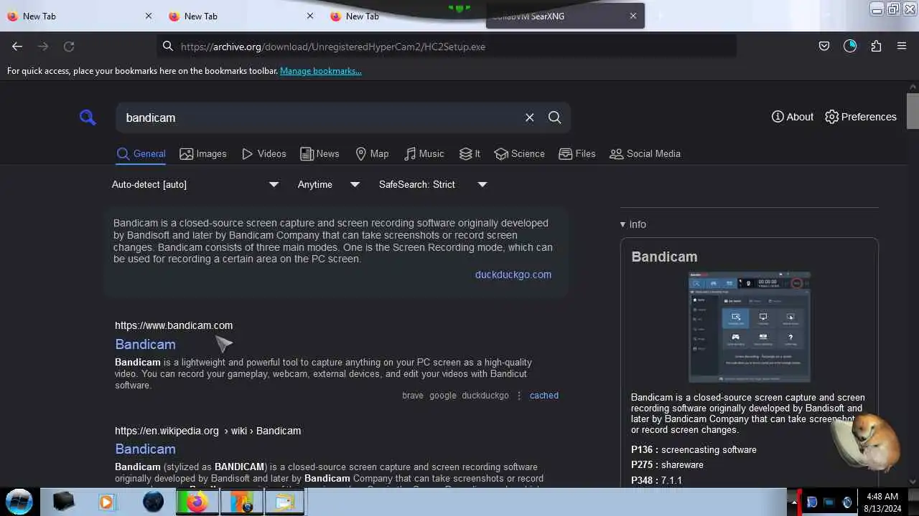The width and height of the screenshot is (919, 516).
Task: Click the volume speaker tray icon
Action: [847, 502]
